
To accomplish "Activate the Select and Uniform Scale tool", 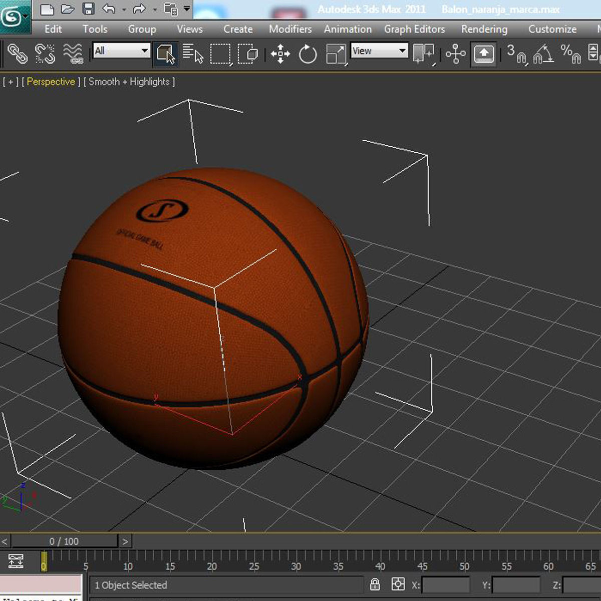I will click(336, 54).
